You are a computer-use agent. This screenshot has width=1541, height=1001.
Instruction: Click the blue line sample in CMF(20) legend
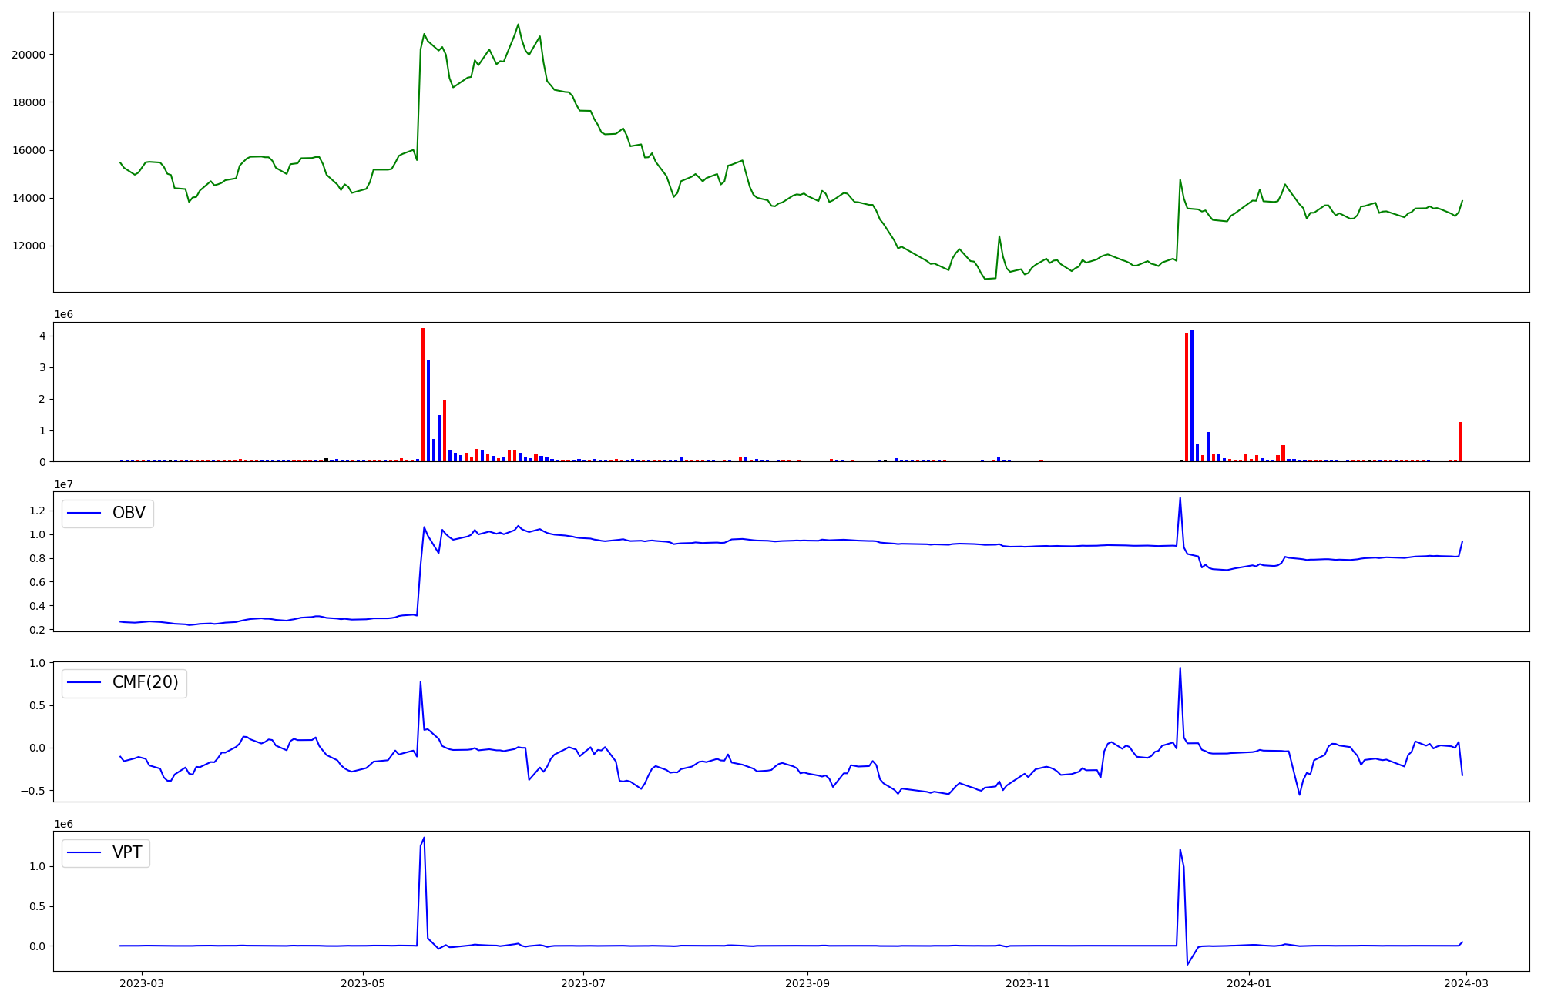point(85,683)
